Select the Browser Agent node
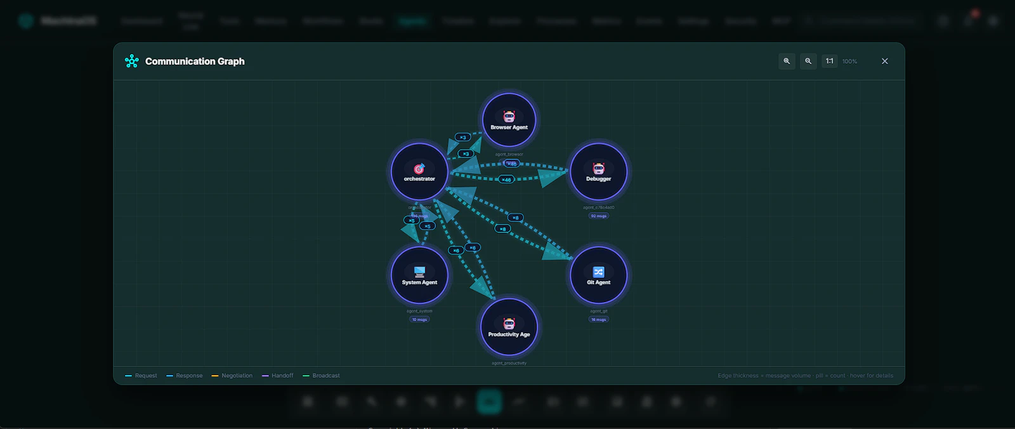This screenshot has height=429, width=1015. coord(509,120)
